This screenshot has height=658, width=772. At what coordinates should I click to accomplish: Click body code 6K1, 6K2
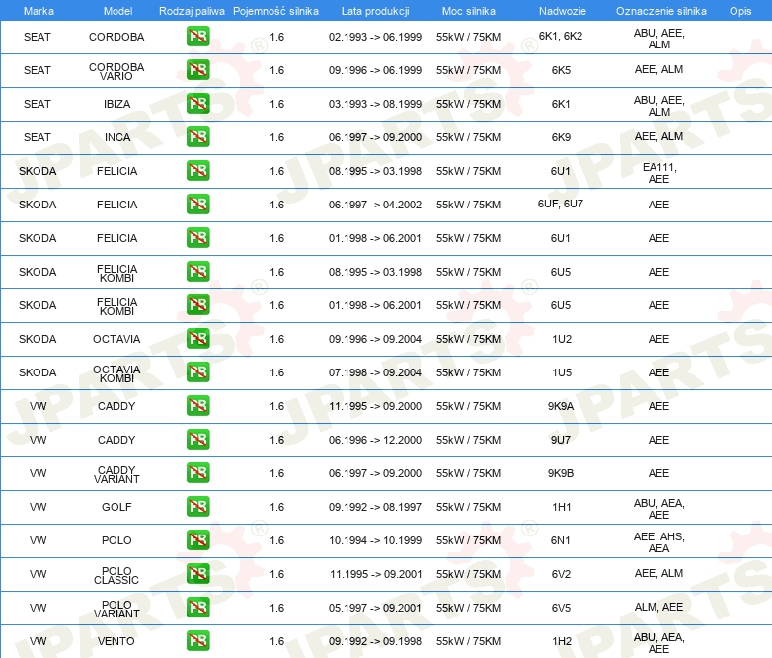point(561,36)
